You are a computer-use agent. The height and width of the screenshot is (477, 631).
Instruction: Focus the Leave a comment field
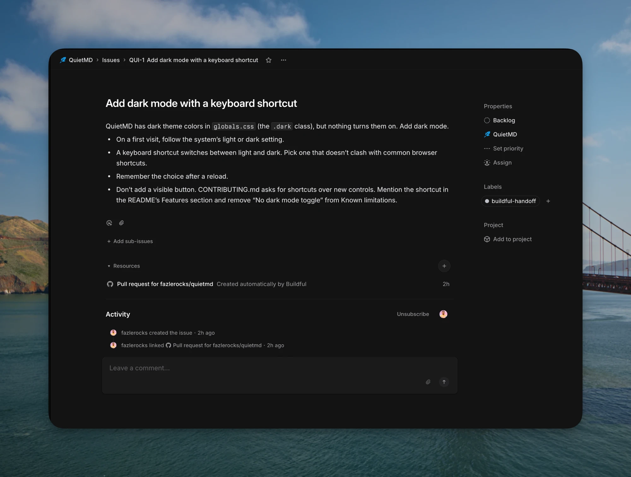pyautogui.click(x=280, y=375)
